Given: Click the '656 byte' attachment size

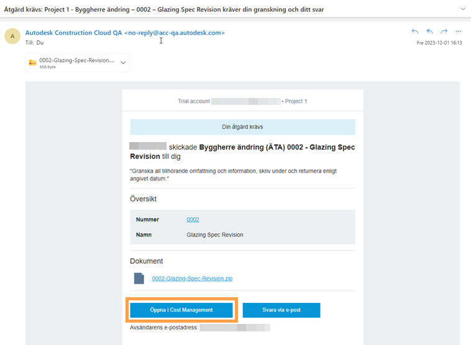Looking at the screenshot, I should tap(48, 67).
